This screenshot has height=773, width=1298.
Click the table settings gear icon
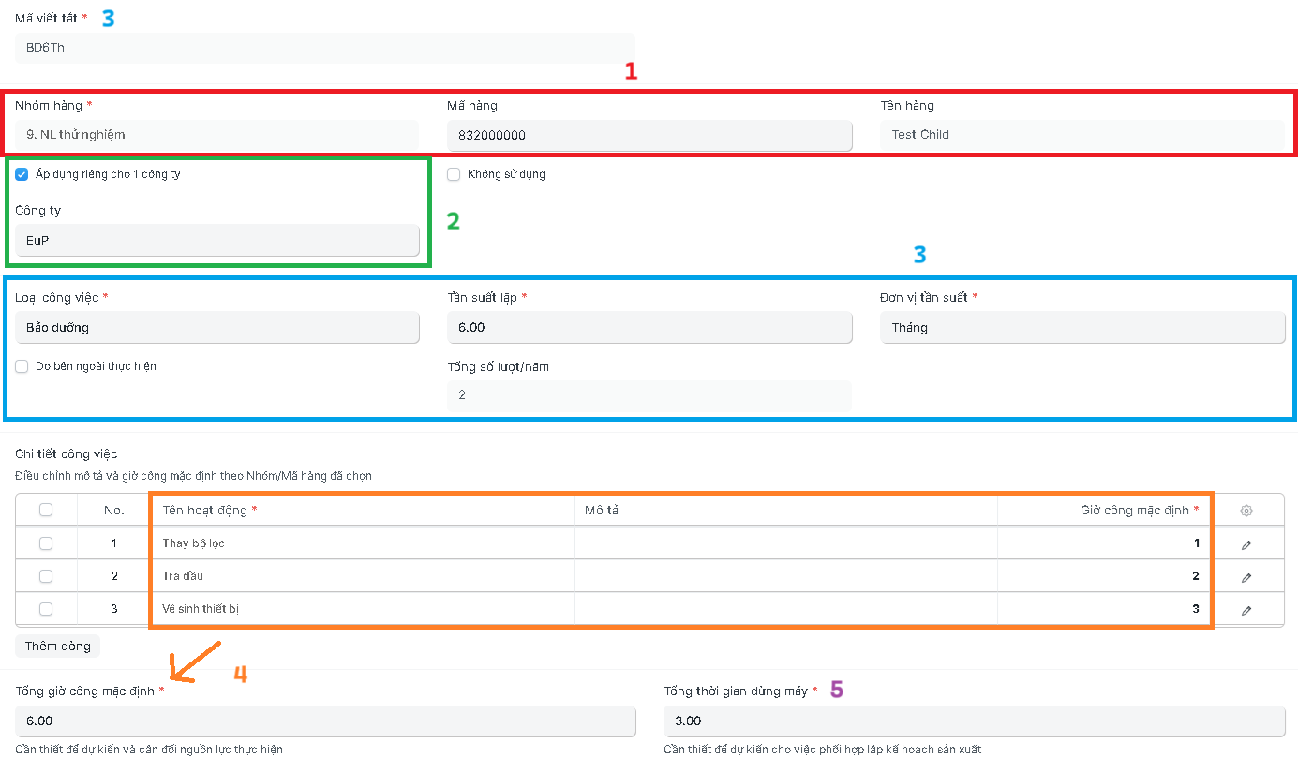1246,511
